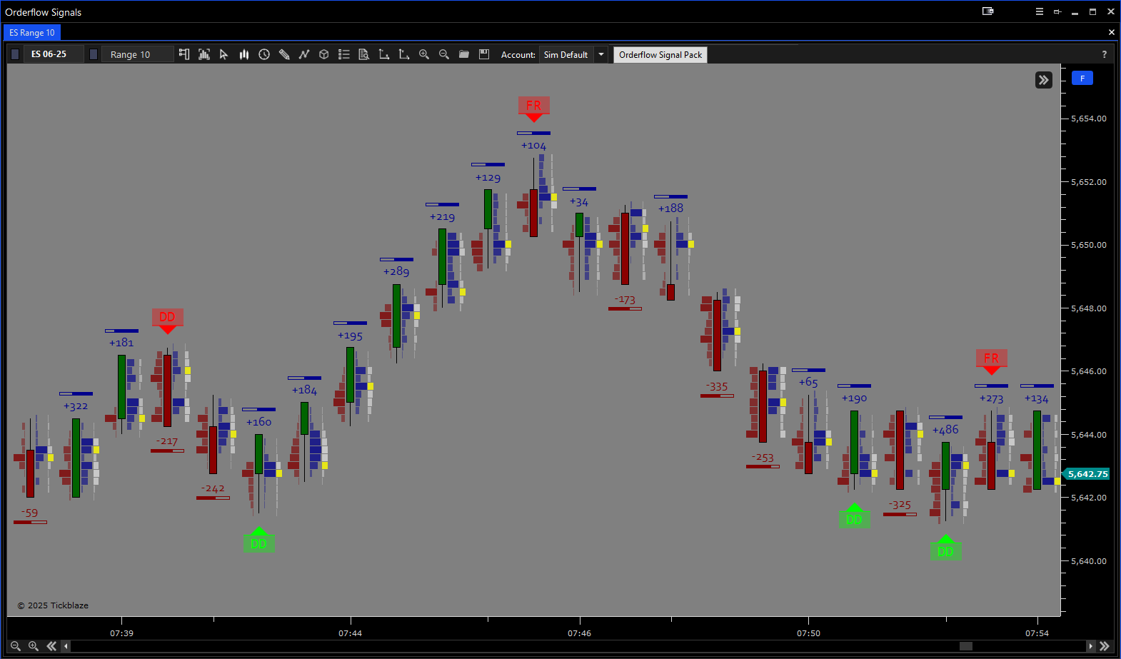Open the folder icon in toolbar

click(x=464, y=54)
